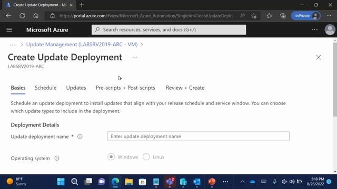This screenshot has width=337, height=189.
Task: Open the volume control tray icon
Action: click(x=292, y=182)
